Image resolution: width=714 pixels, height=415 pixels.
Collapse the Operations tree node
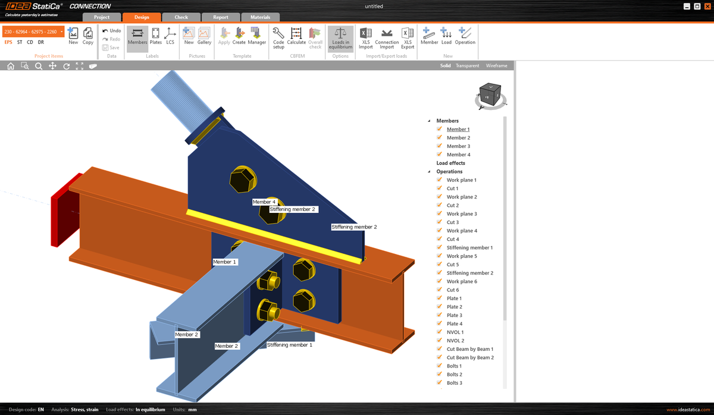[430, 171]
